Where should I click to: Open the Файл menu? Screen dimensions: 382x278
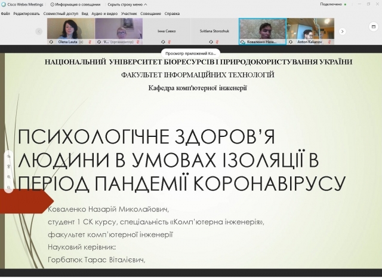point(5,14)
